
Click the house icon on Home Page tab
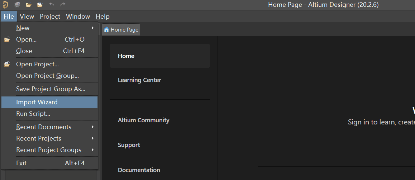point(106,30)
